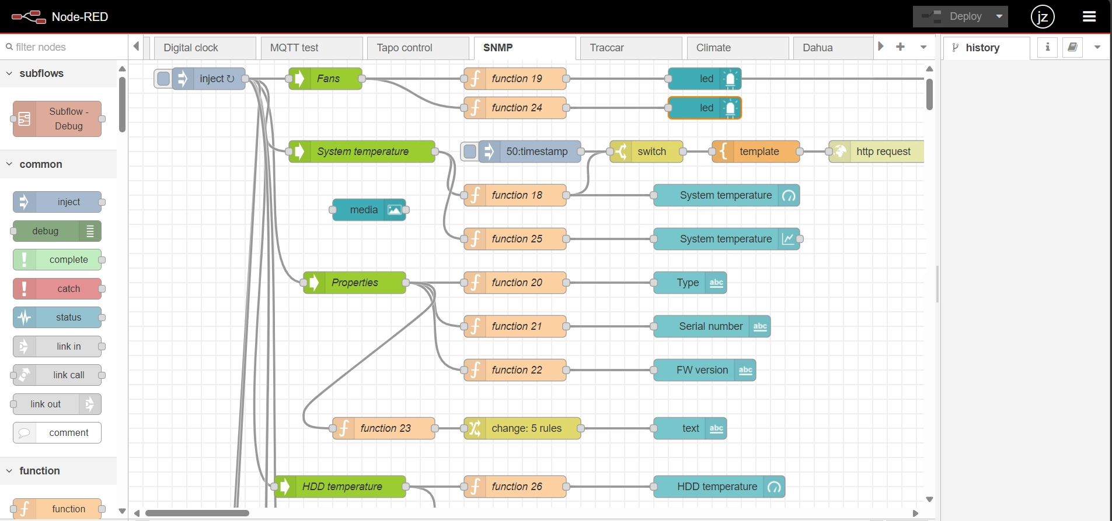Viewport: 1112px width, 521px height.
Task: Select the template node
Action: [756, 152]
